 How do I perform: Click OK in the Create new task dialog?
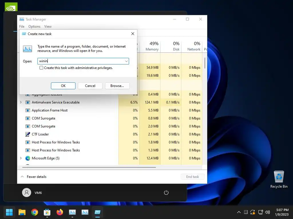click(x=63, y=86)
